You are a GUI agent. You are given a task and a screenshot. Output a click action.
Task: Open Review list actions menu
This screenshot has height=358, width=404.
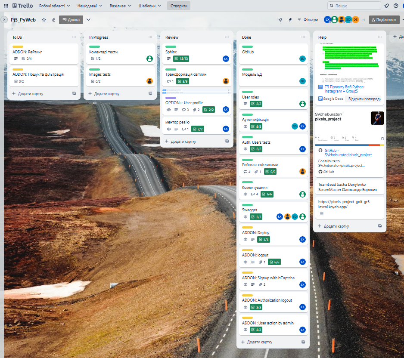[x=227, y=37]
